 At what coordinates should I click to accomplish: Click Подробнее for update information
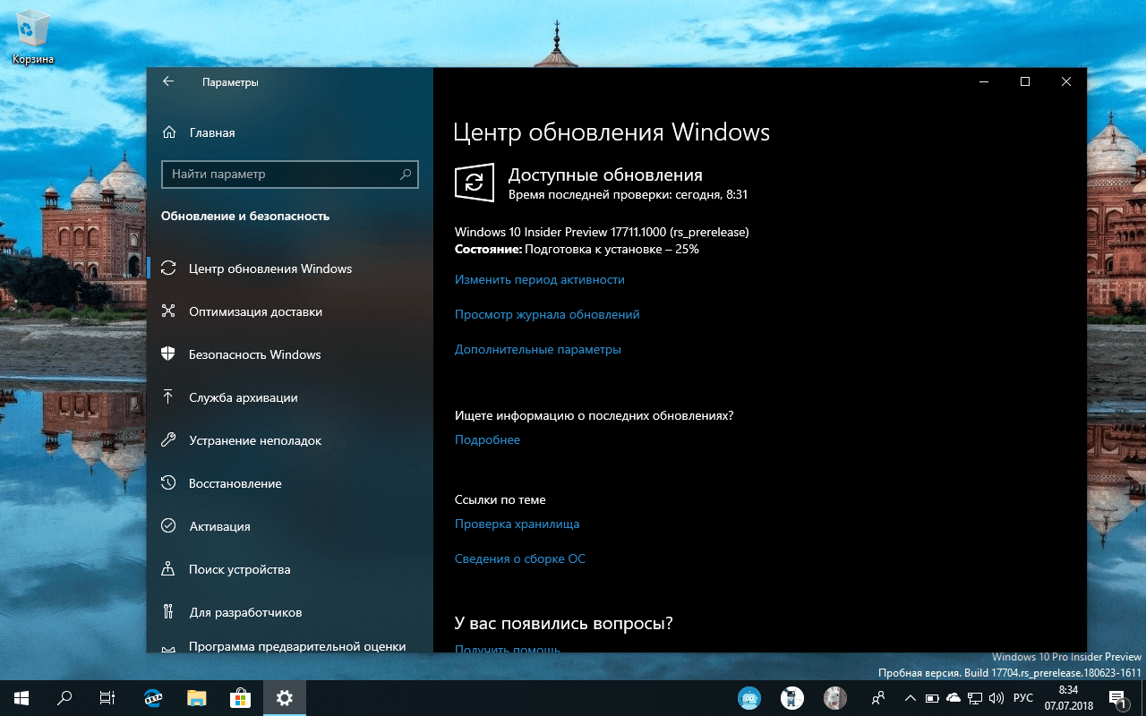(x=487, y=439)
